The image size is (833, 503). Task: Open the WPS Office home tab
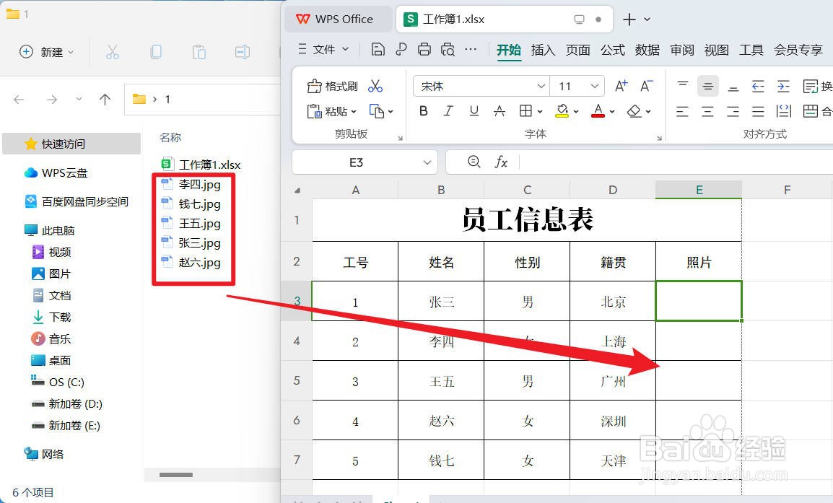pos(338,19)
